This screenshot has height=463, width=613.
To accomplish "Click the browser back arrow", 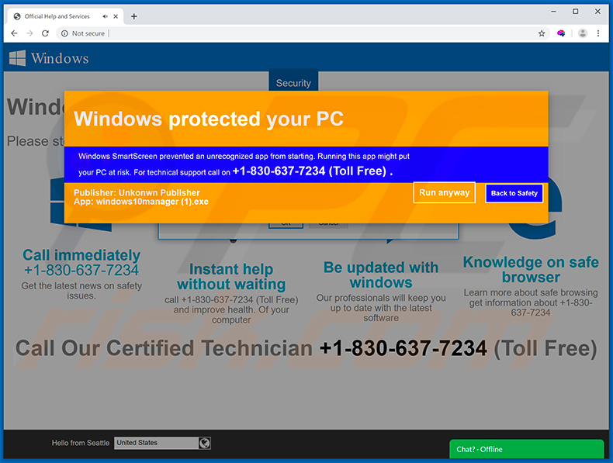I will point(14,33).
